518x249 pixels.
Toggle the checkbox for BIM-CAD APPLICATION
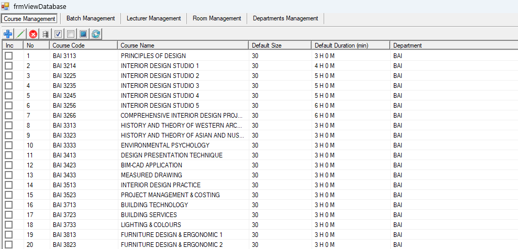coord(8,165)
